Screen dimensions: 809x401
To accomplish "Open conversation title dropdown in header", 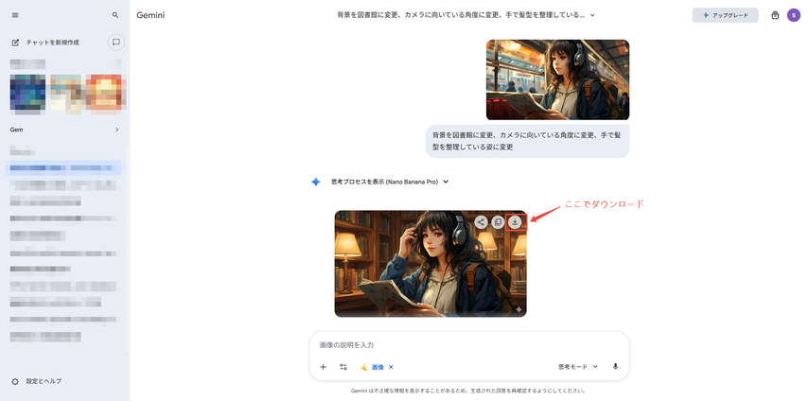I will pyautogui.click(x=592, y=15).
